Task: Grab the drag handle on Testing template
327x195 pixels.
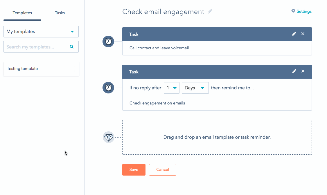Action: coord(74,69)
